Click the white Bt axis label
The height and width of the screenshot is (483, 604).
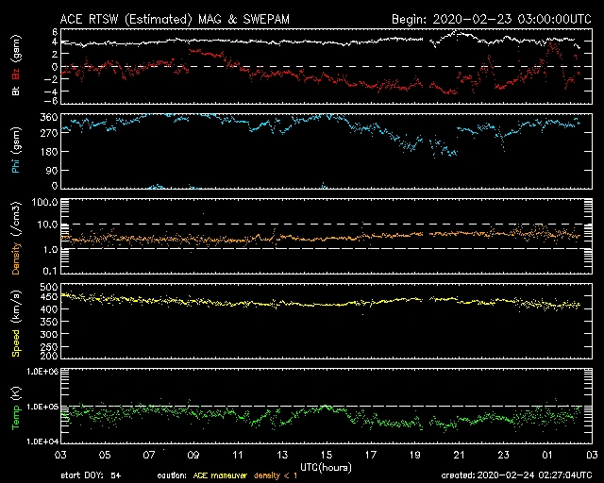15,92
